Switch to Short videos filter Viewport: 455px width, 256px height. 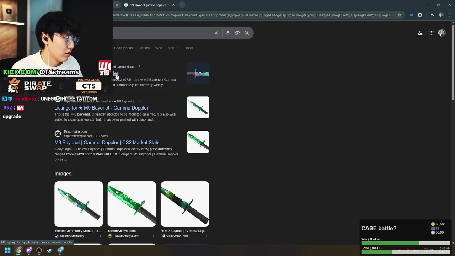click(123, 48)
